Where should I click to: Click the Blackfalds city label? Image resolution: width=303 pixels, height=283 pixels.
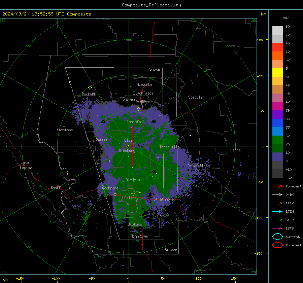tap(143, 93)
